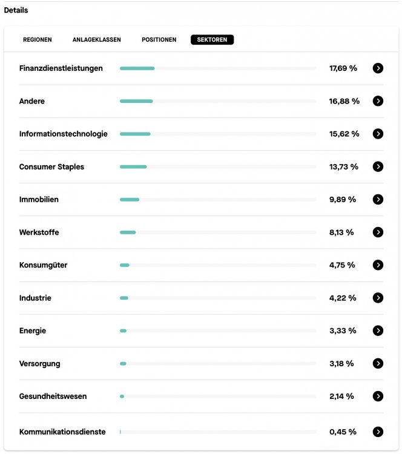
Task: Open Werkstoffe details via arrow icon
Action: click(378, 232)
